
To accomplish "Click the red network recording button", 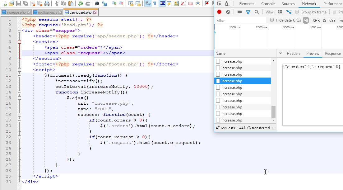I will pyautogui.click(x=219, y=12).
